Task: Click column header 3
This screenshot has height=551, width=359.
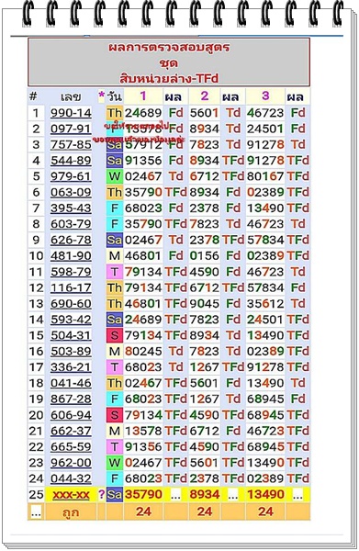Action: [265, 96]
